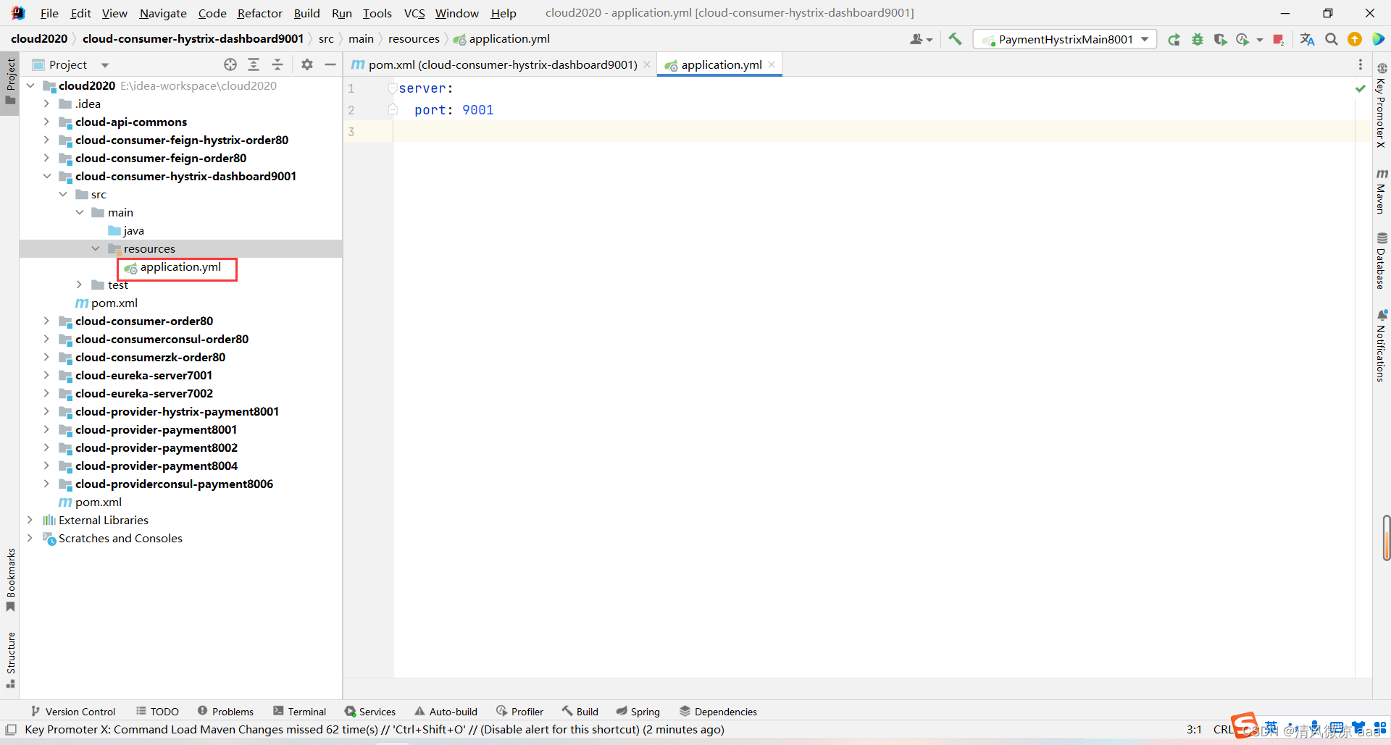Open run configuration dropdown PaymentHystrixMain8001
The width and height of the screenshot is (1391, 745).
pyautogui.click(x=1065, y=39)
